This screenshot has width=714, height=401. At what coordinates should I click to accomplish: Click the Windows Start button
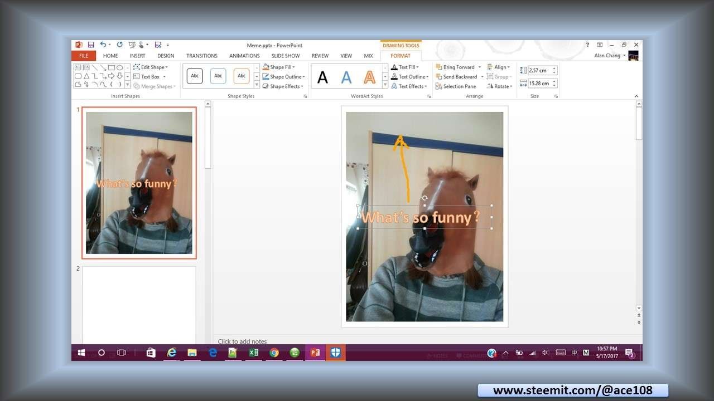pyautogui.click(x=81, y=353)
